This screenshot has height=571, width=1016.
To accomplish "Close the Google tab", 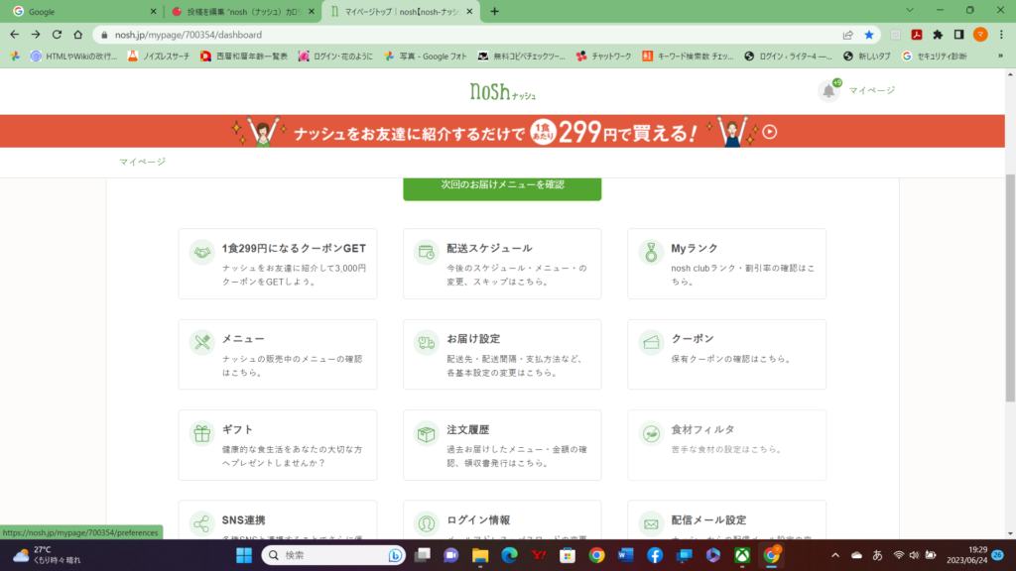I will tap(153, 12).
